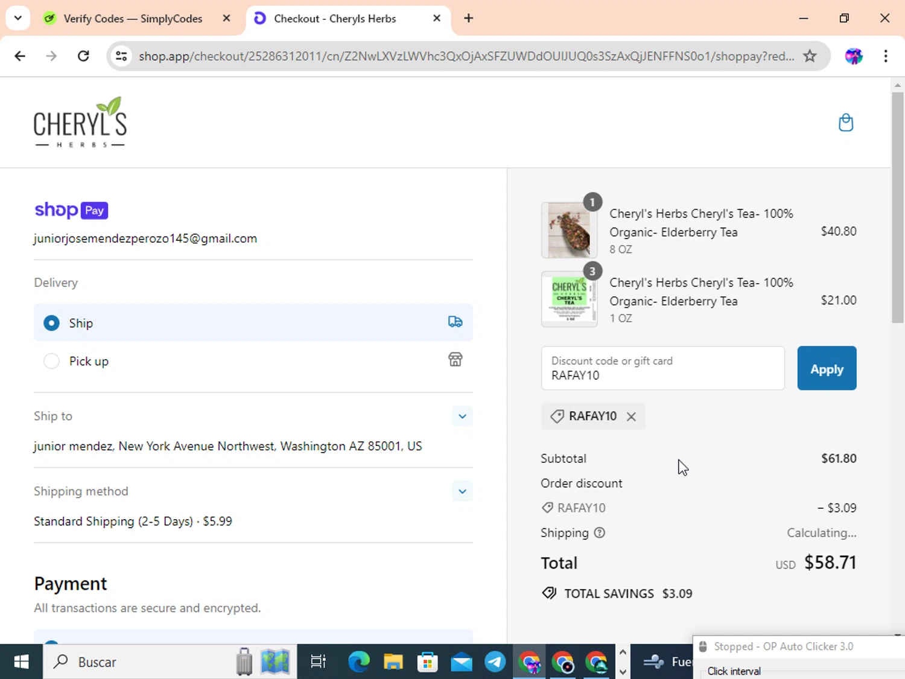Image resolution: width=905 pixels, height=679 pixels.
Task: Choose the Pick up radio option
Action: coord(51,361)
